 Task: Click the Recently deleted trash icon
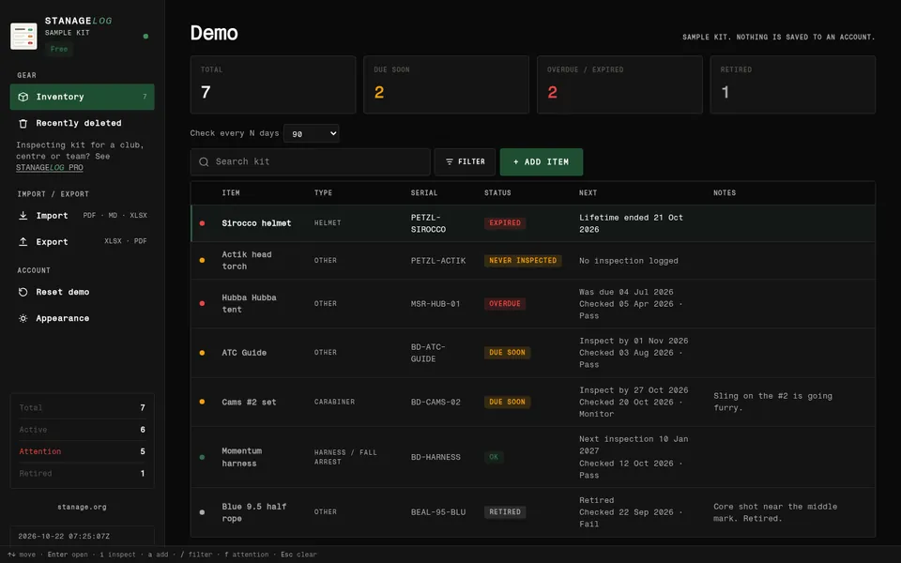point(23,123)
